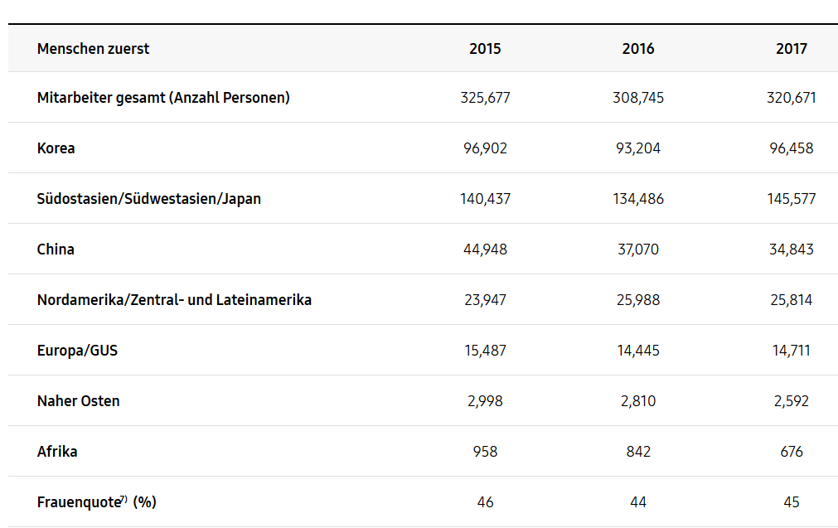
Task: Click the 2017 Frauenquote value 45
Action: tap(792, 502)
